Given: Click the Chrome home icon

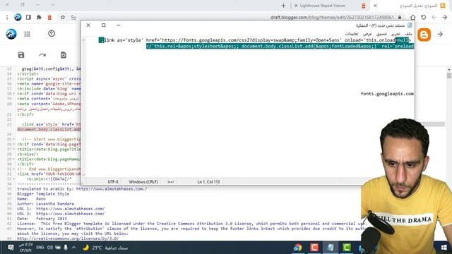Looking at the screenshot, I should (x=412, y=17).
